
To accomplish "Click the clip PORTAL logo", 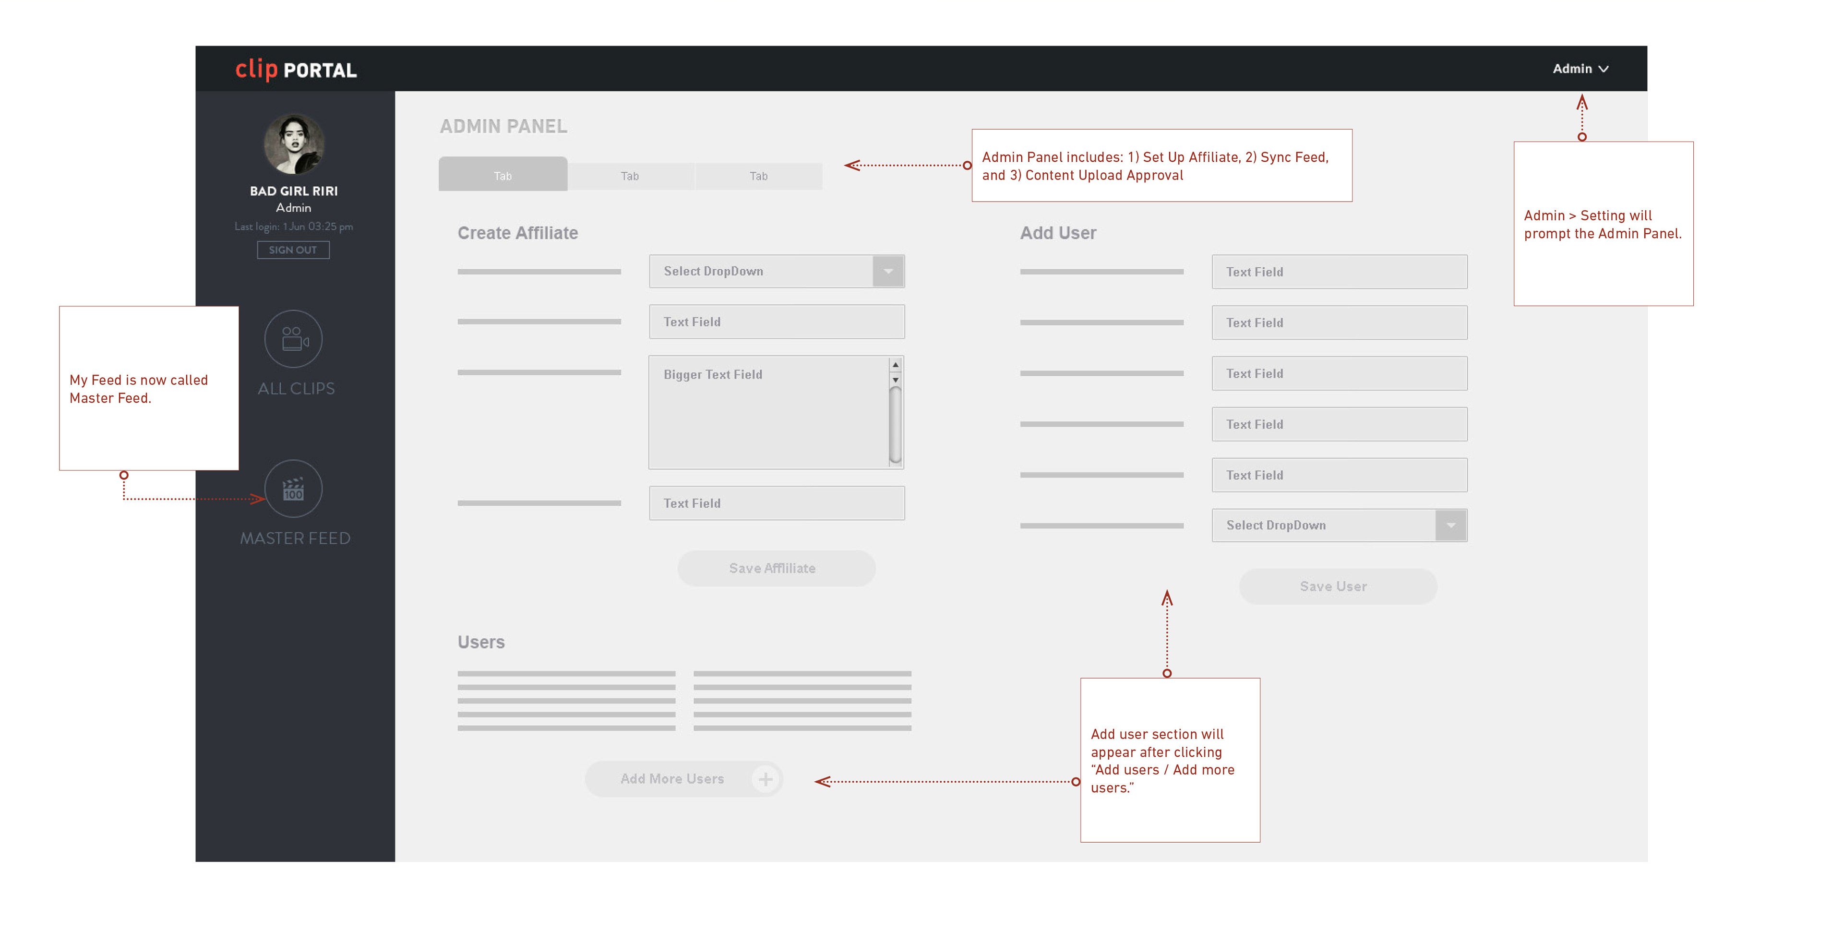I will (x=296, y=70).
